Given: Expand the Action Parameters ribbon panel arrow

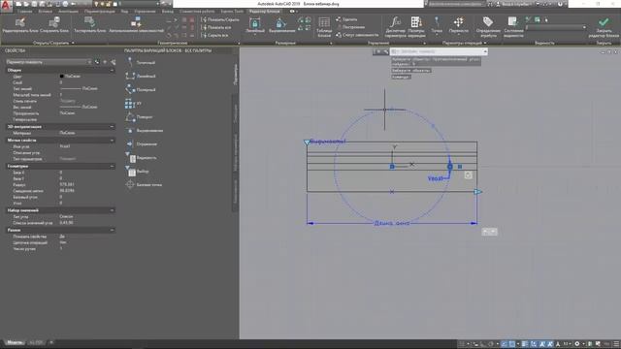Looking at the screenshot, I should (x=485, y=43).
